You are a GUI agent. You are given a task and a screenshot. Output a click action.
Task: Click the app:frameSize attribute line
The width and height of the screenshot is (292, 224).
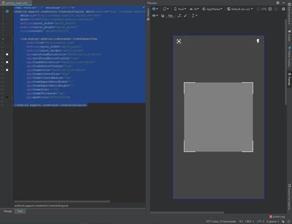[43, 89]
